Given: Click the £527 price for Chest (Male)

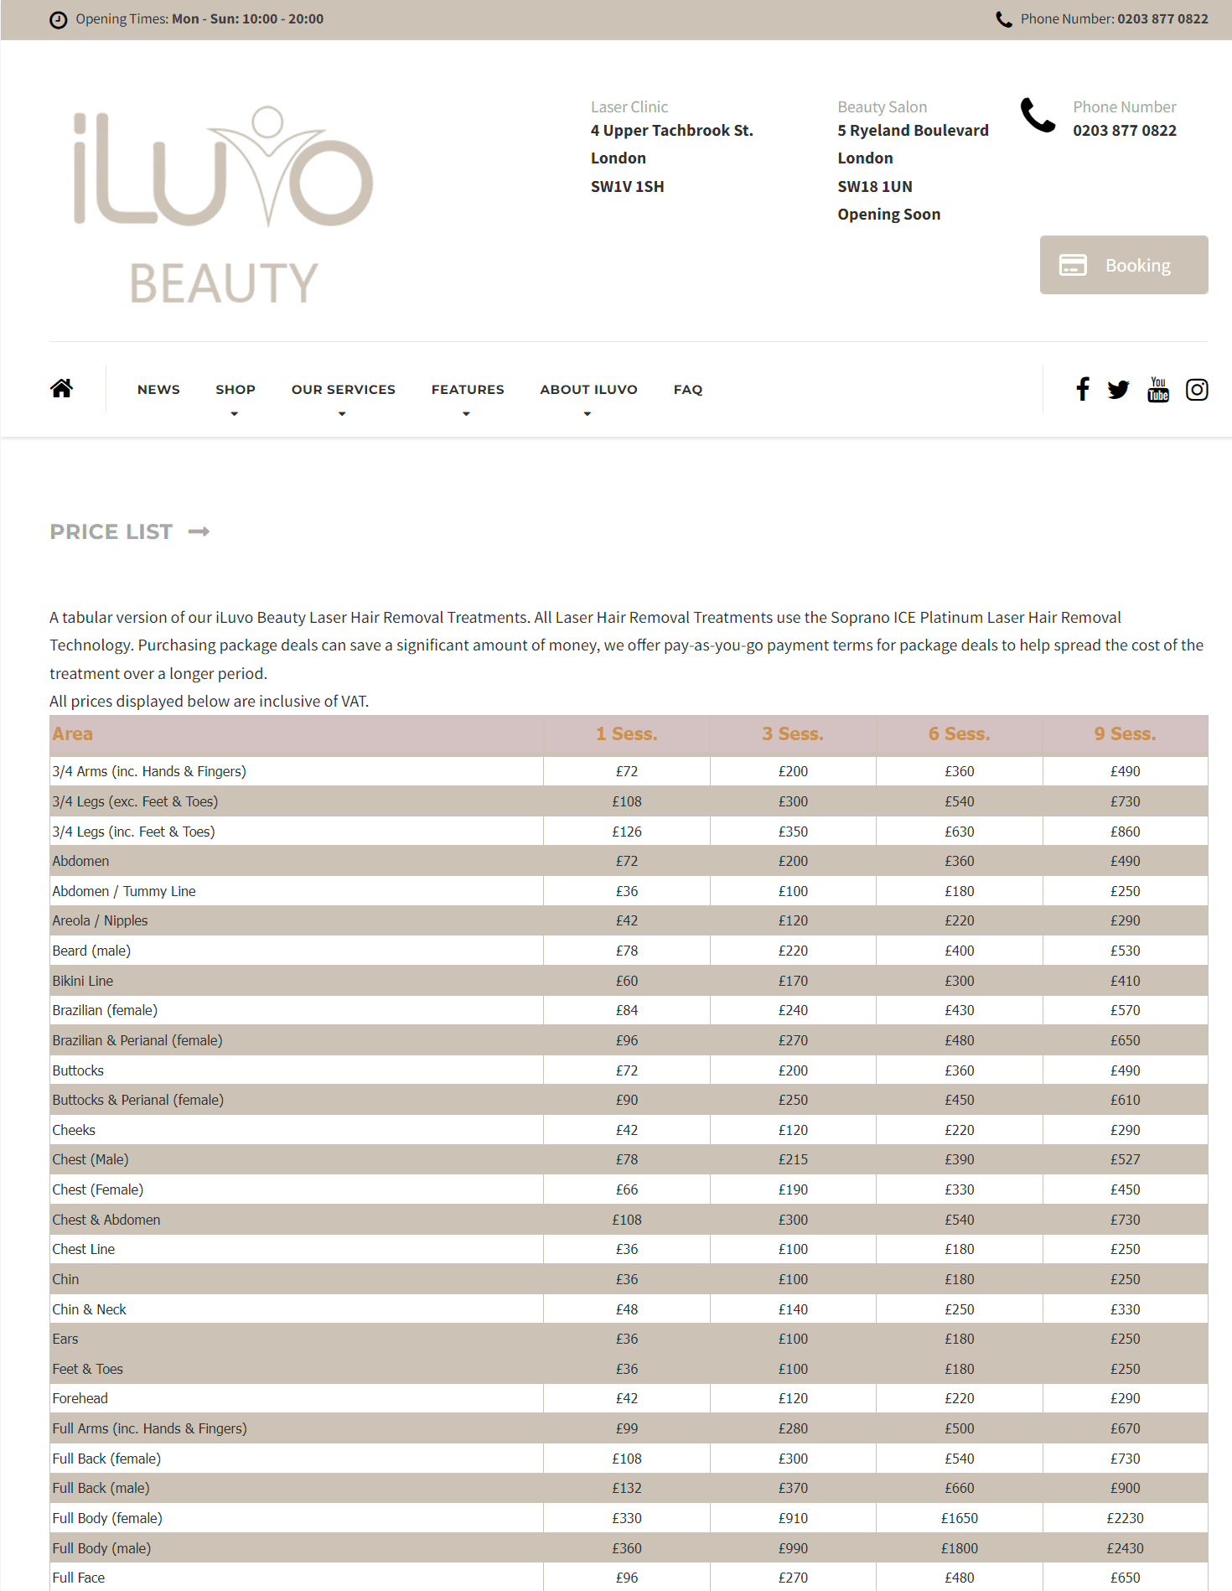Looking at the screenshot, I should click(x=1125, y=1159).
